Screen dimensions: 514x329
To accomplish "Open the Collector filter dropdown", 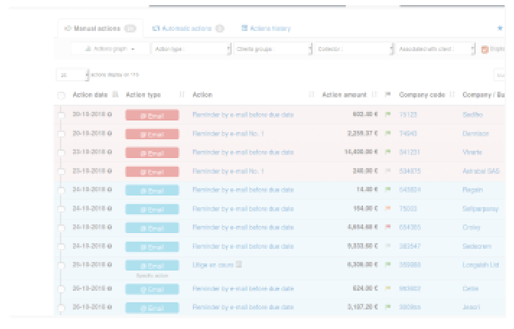I will click(354, 49).
